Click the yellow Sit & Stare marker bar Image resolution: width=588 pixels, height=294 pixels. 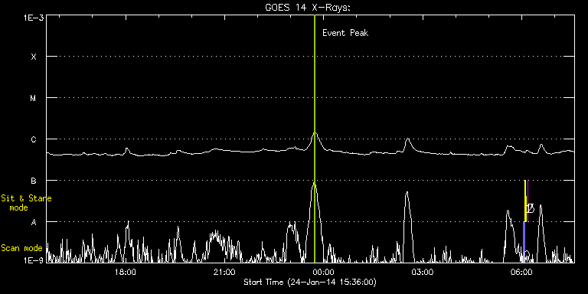(525, 201)
